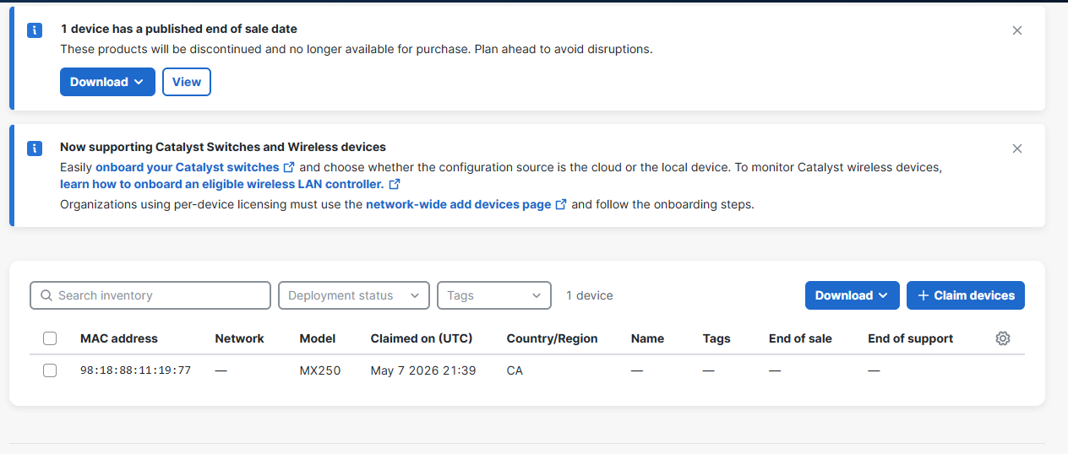Open Download menu above inventory table
Screen dimensions: 1068x454
pos(853,295)
